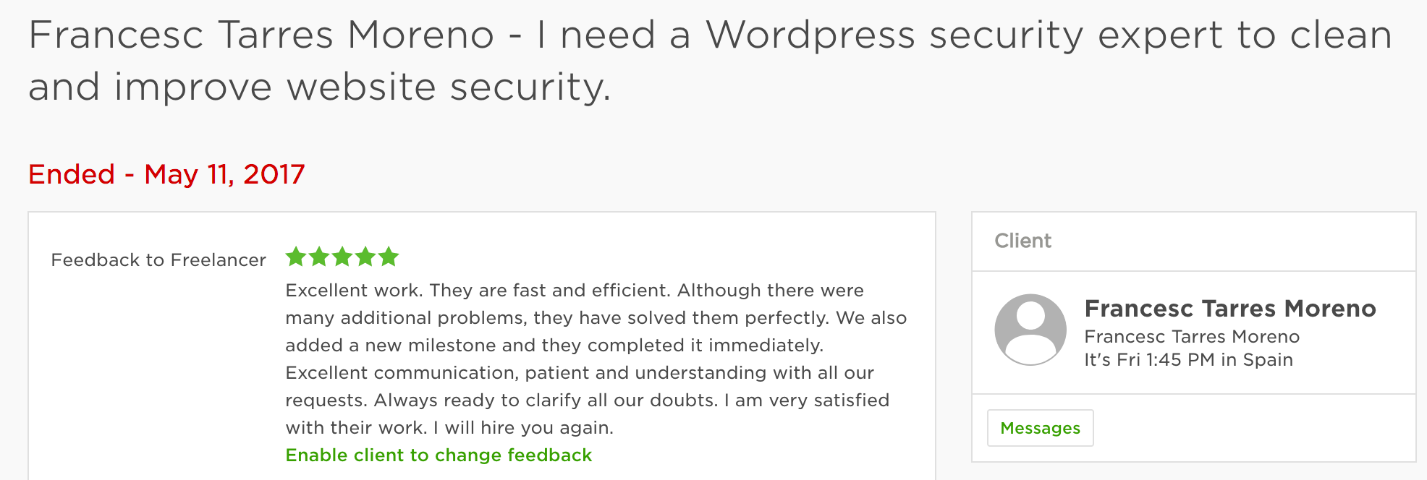Click the Messages button
Screen dimensions: 1427x480
[1040, 428]
